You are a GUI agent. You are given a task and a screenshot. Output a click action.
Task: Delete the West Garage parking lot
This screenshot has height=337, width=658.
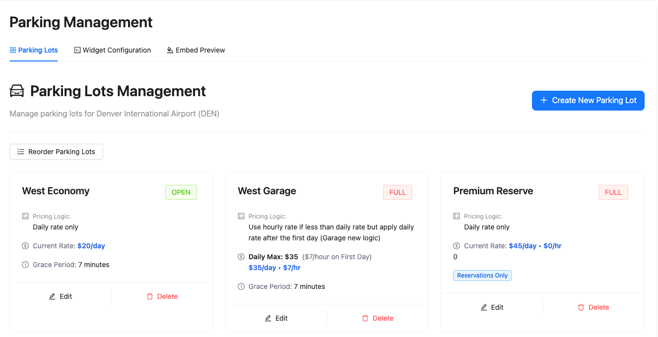point(378,318)
